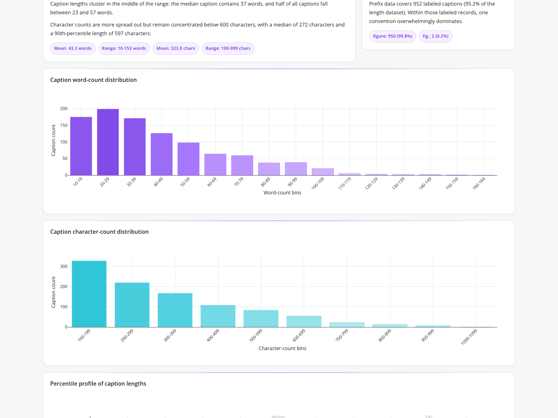558x418 pixels.
Task: Click the 30-39 word-count bar
Action: (x=135, y=147)
